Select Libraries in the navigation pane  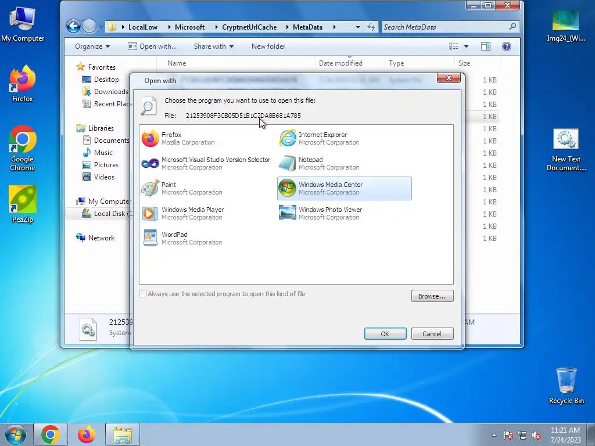click(x=95, y=128)
